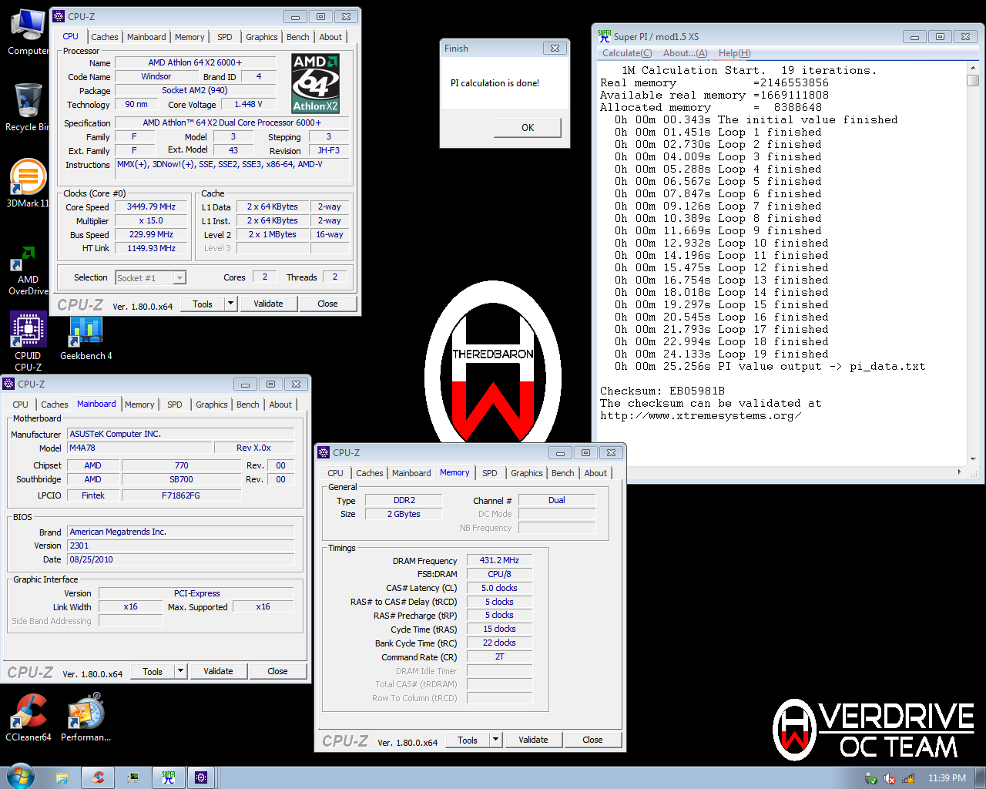Click the Super PI title bar icon
986x789 pixels.
click(x=605, y=35)
